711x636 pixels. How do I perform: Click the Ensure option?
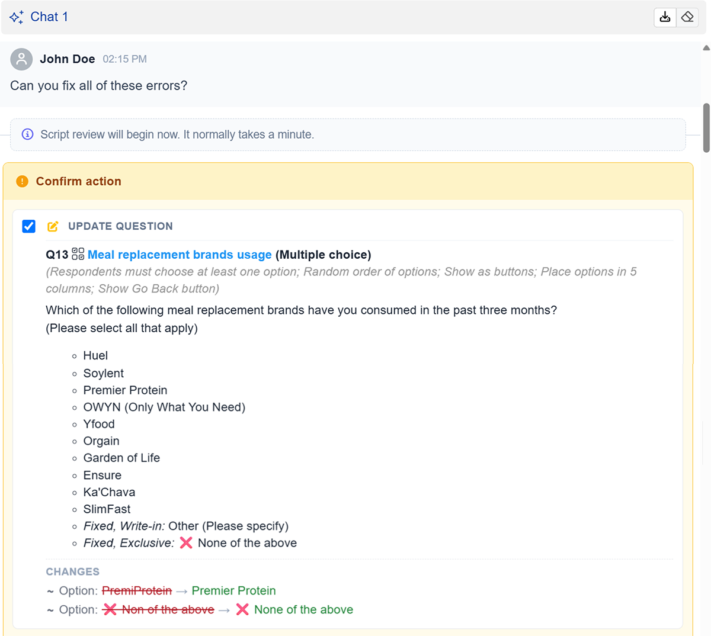pyautogui.click(x=103, y=475)
